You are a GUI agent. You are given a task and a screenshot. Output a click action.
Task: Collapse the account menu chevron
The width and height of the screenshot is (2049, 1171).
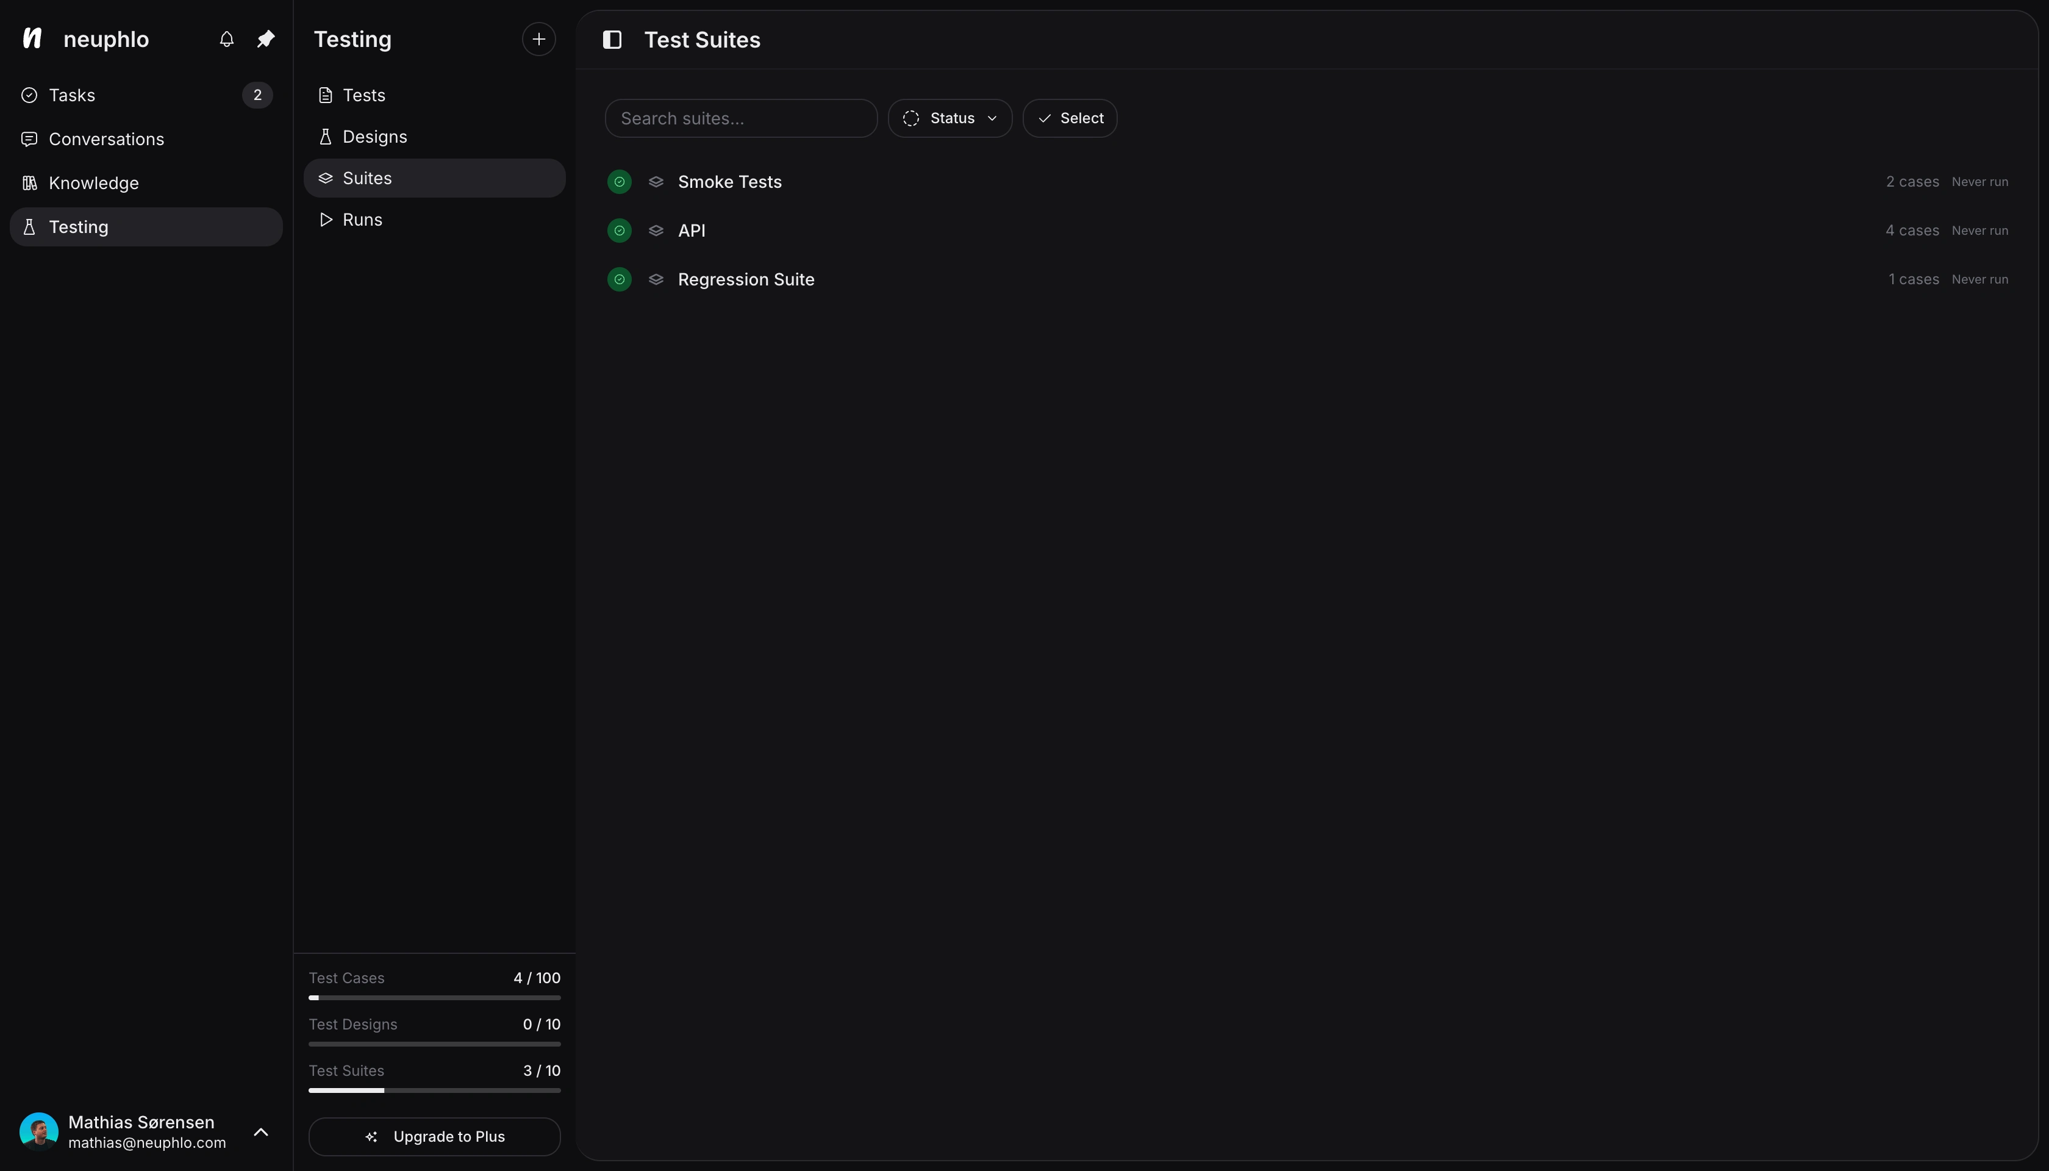coord(260,1131)
